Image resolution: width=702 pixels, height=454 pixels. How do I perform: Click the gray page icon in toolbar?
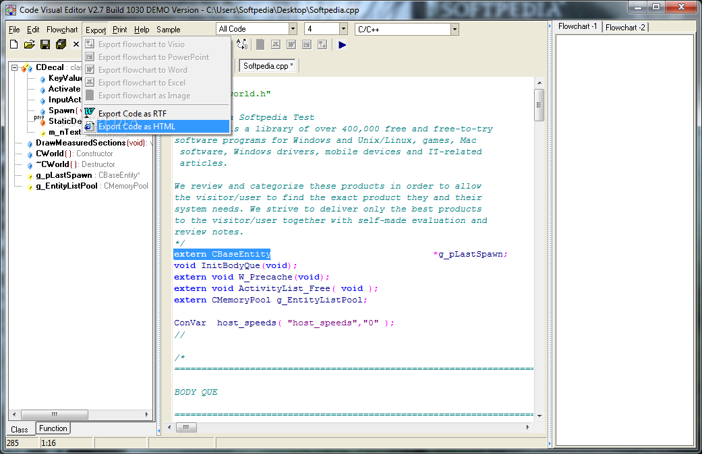click(x=260, y=44)
